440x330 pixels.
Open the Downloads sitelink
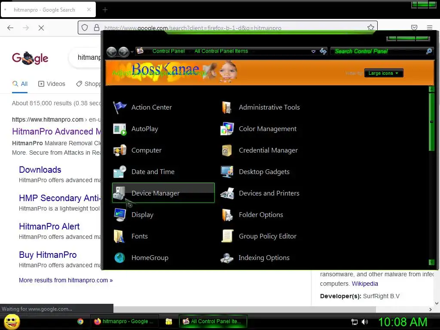[40, 170]
